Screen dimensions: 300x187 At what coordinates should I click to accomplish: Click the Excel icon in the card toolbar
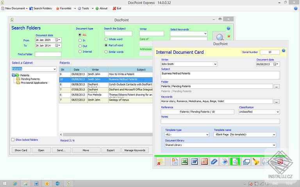[x=185, y=162]
